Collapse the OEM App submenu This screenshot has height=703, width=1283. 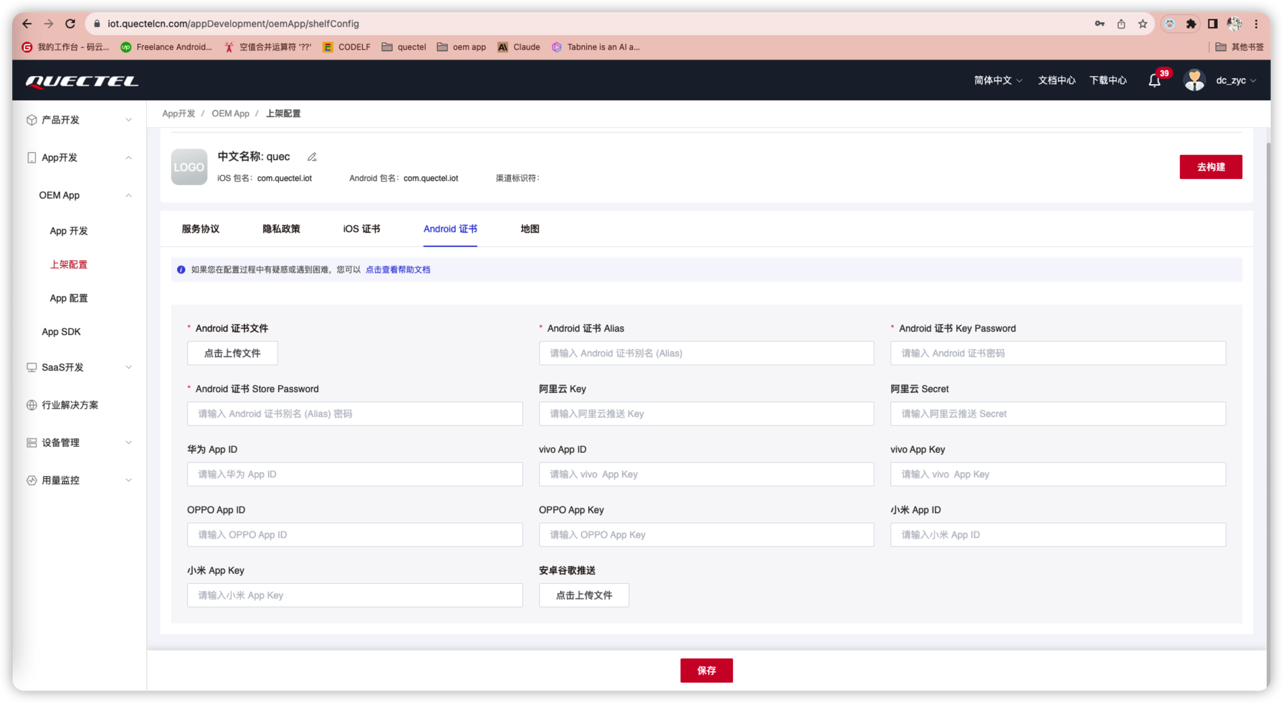click(x=79, y=195)
